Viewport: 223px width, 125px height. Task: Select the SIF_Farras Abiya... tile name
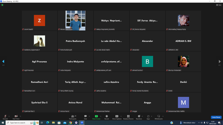click(147, 20)
